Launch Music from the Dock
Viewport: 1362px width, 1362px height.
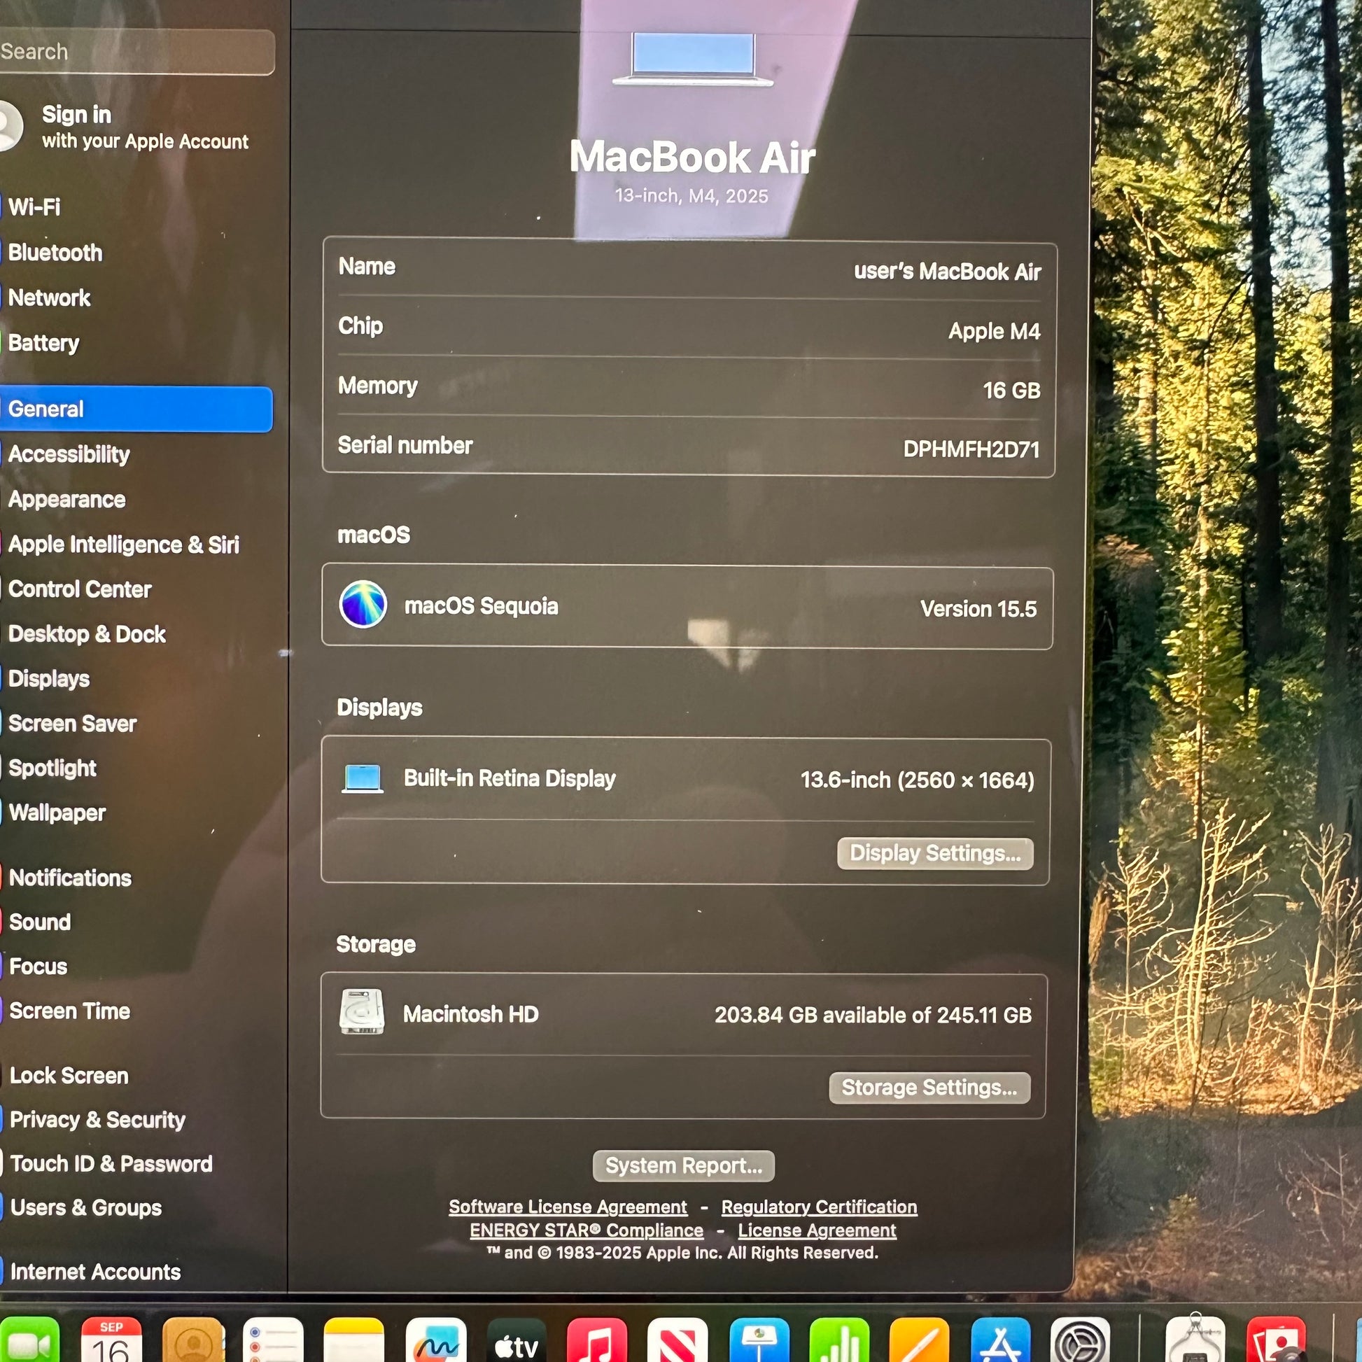[x=597, y=1342]
